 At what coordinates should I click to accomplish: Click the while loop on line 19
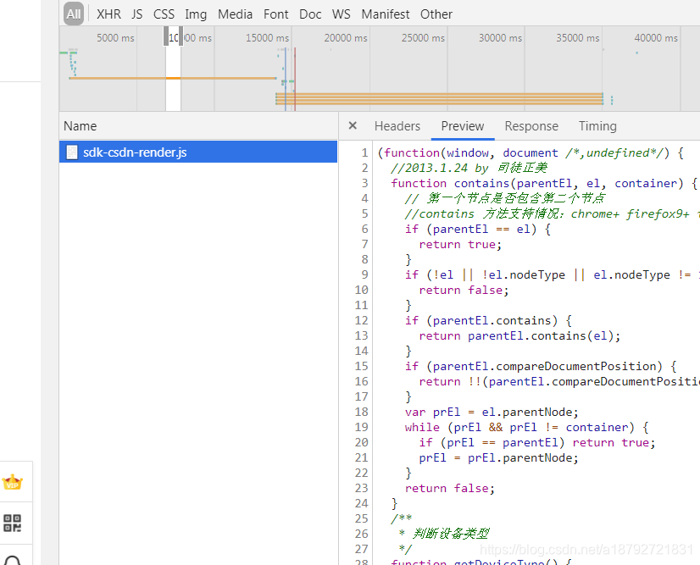coord(527,428)
